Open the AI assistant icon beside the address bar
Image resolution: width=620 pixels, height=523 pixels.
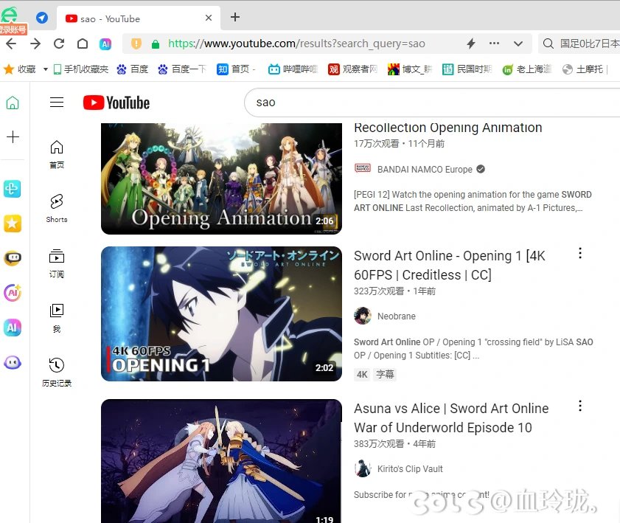click(105, 44)
